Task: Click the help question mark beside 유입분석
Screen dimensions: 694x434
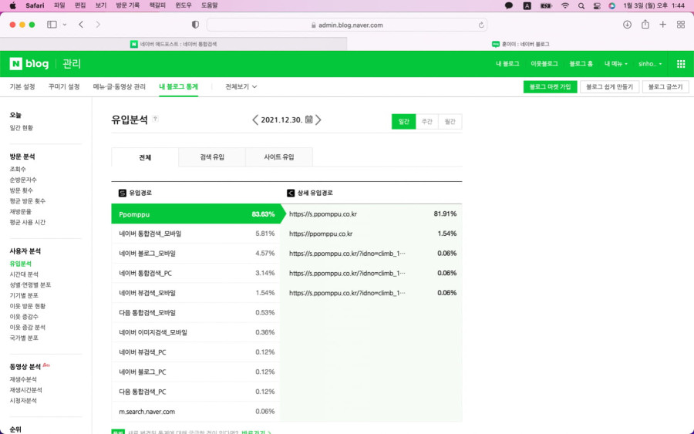Action: click(x=155, y=119)
